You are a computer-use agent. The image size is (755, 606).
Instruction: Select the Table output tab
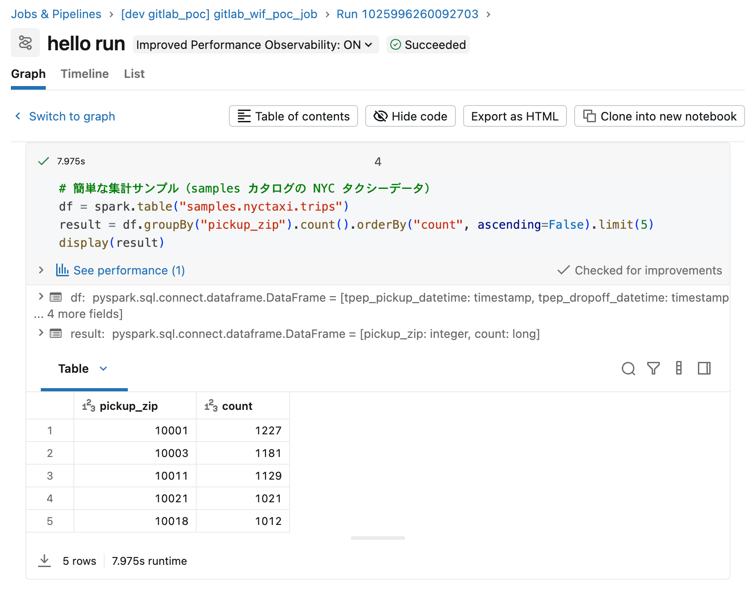73,369
